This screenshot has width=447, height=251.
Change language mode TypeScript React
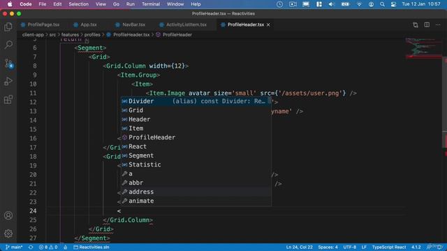tap(389, 247)
